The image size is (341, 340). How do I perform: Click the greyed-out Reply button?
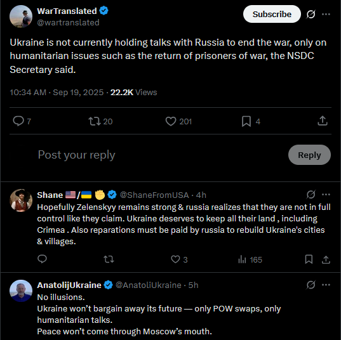pos(309,155)
